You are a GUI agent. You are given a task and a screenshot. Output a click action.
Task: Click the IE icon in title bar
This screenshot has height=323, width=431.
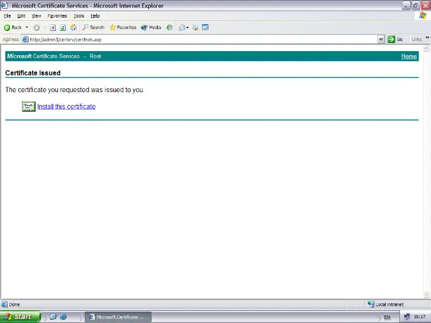[4, 5]
